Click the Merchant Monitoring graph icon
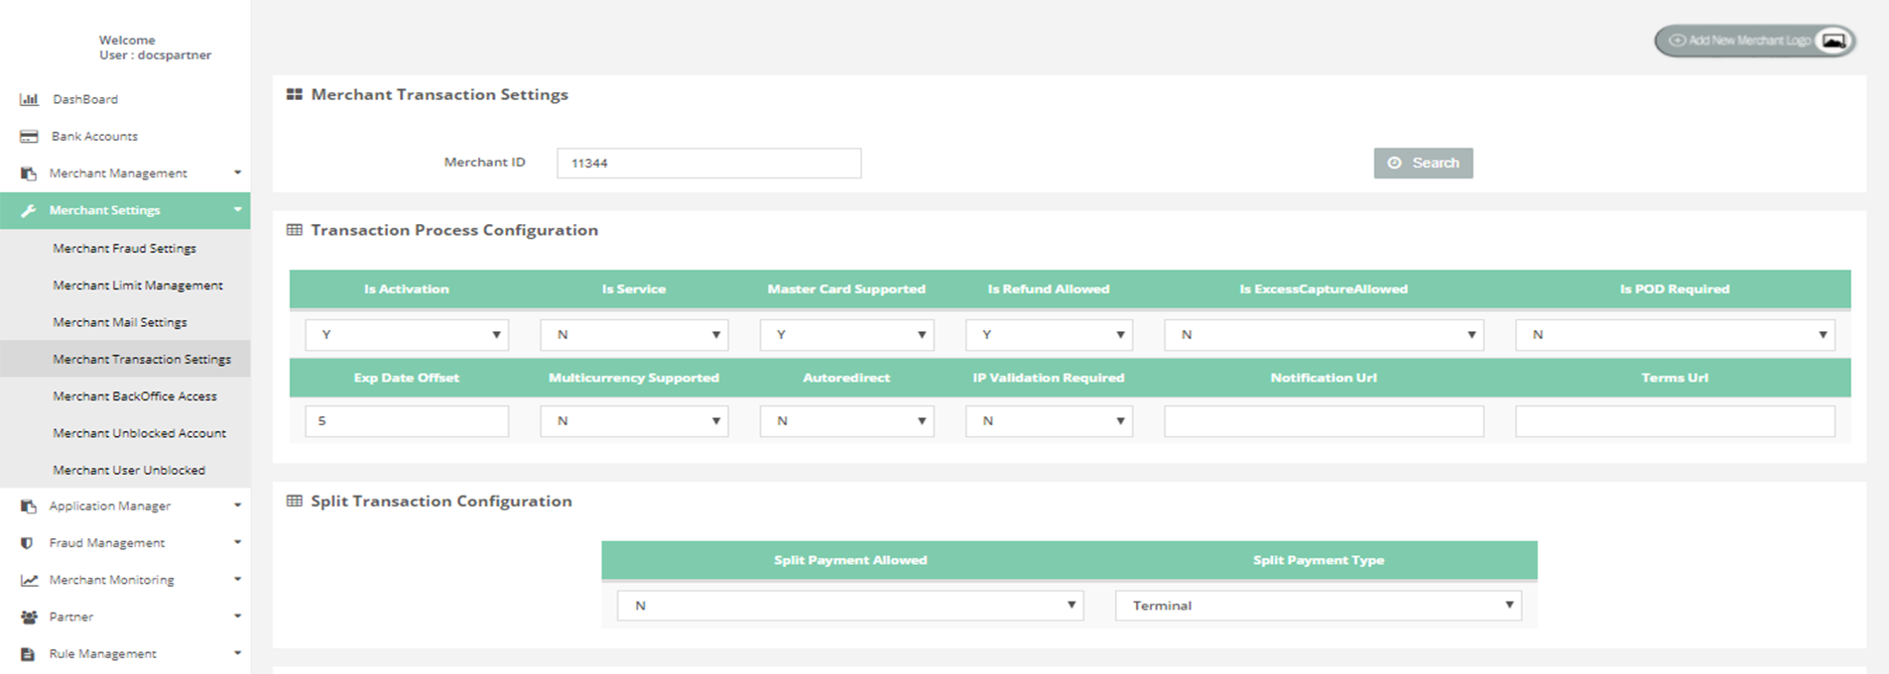The width and height of the screenshot is (1889, 674). tap(29, 580)
